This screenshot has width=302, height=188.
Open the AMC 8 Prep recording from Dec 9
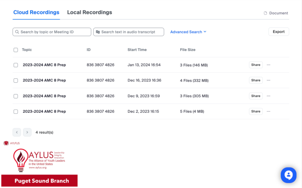44,96
